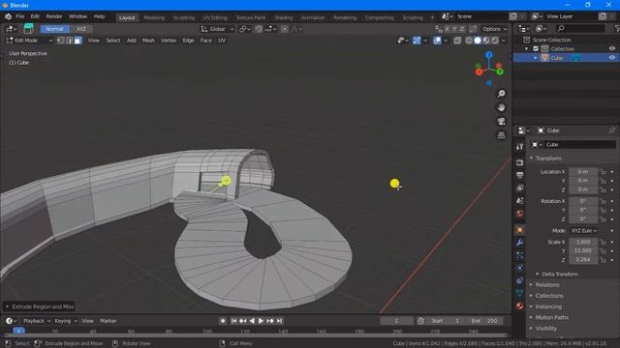Open the Scene properties tab
The height and width of the screenshot is (348, 620).
pyautogui.click(x=519, y=200)
